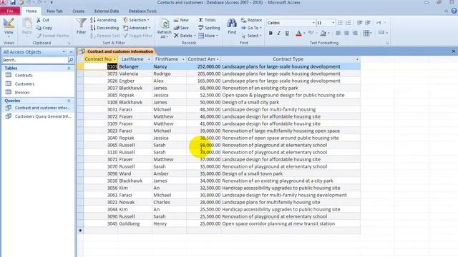Click Replace in Find group
This screenshot has height=257, width=458.
coord(251,20)
